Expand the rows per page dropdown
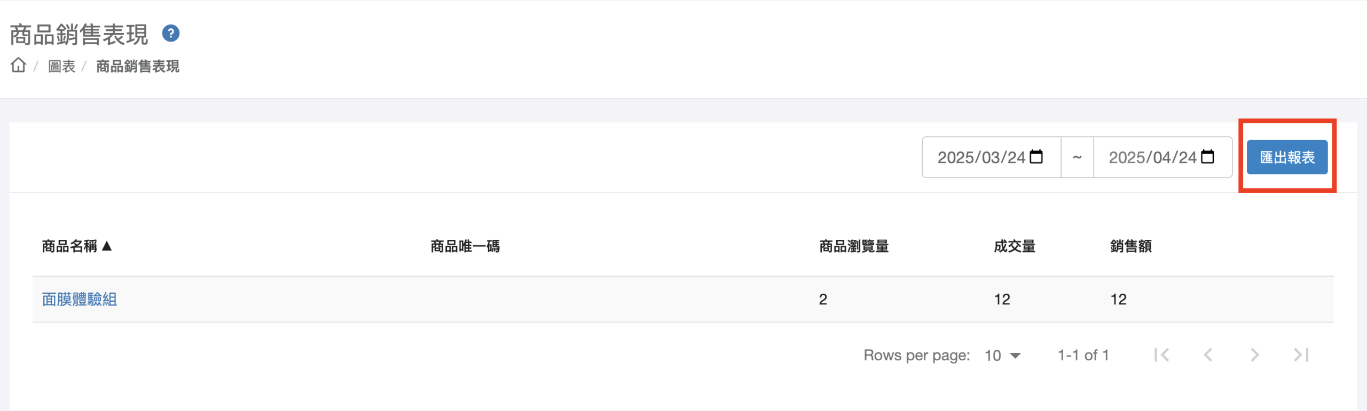Image resolution: width=1367 pixels, height=411 pixels. [1002, 356]
